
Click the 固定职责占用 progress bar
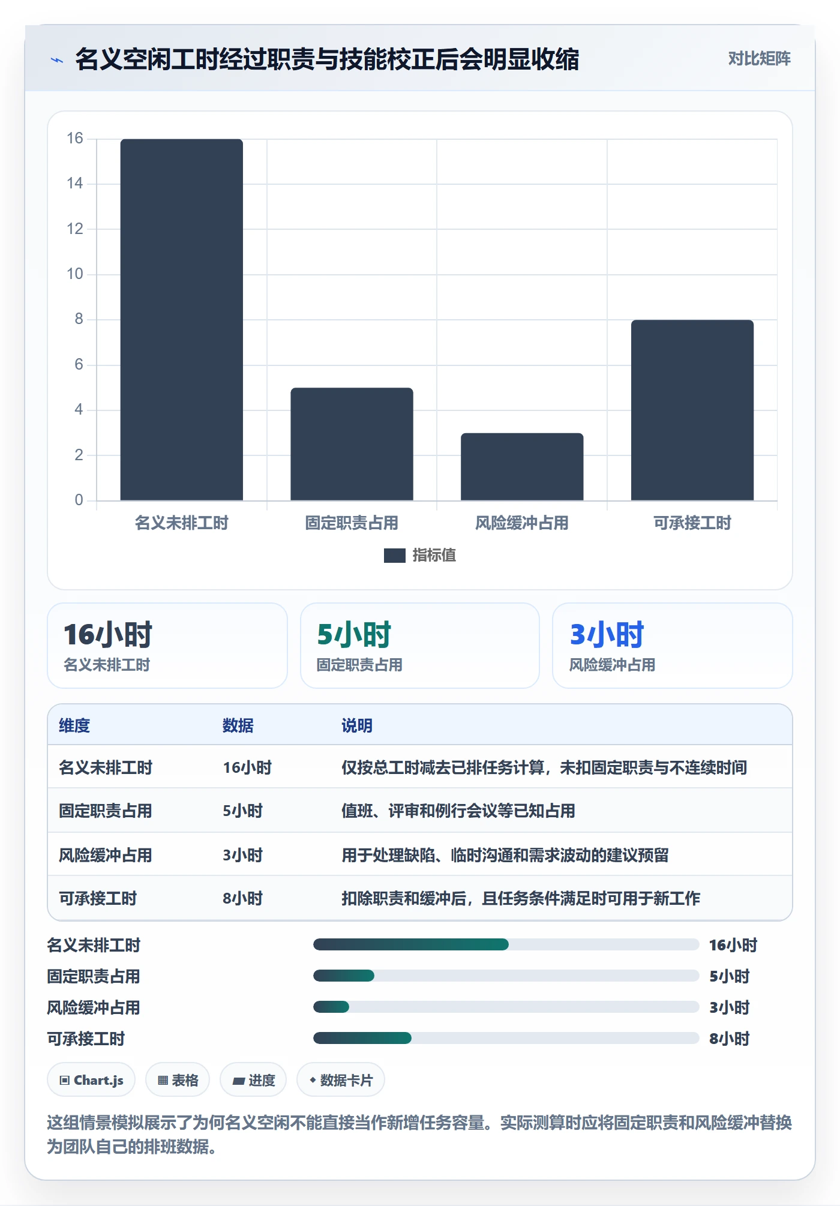[506, 976]
